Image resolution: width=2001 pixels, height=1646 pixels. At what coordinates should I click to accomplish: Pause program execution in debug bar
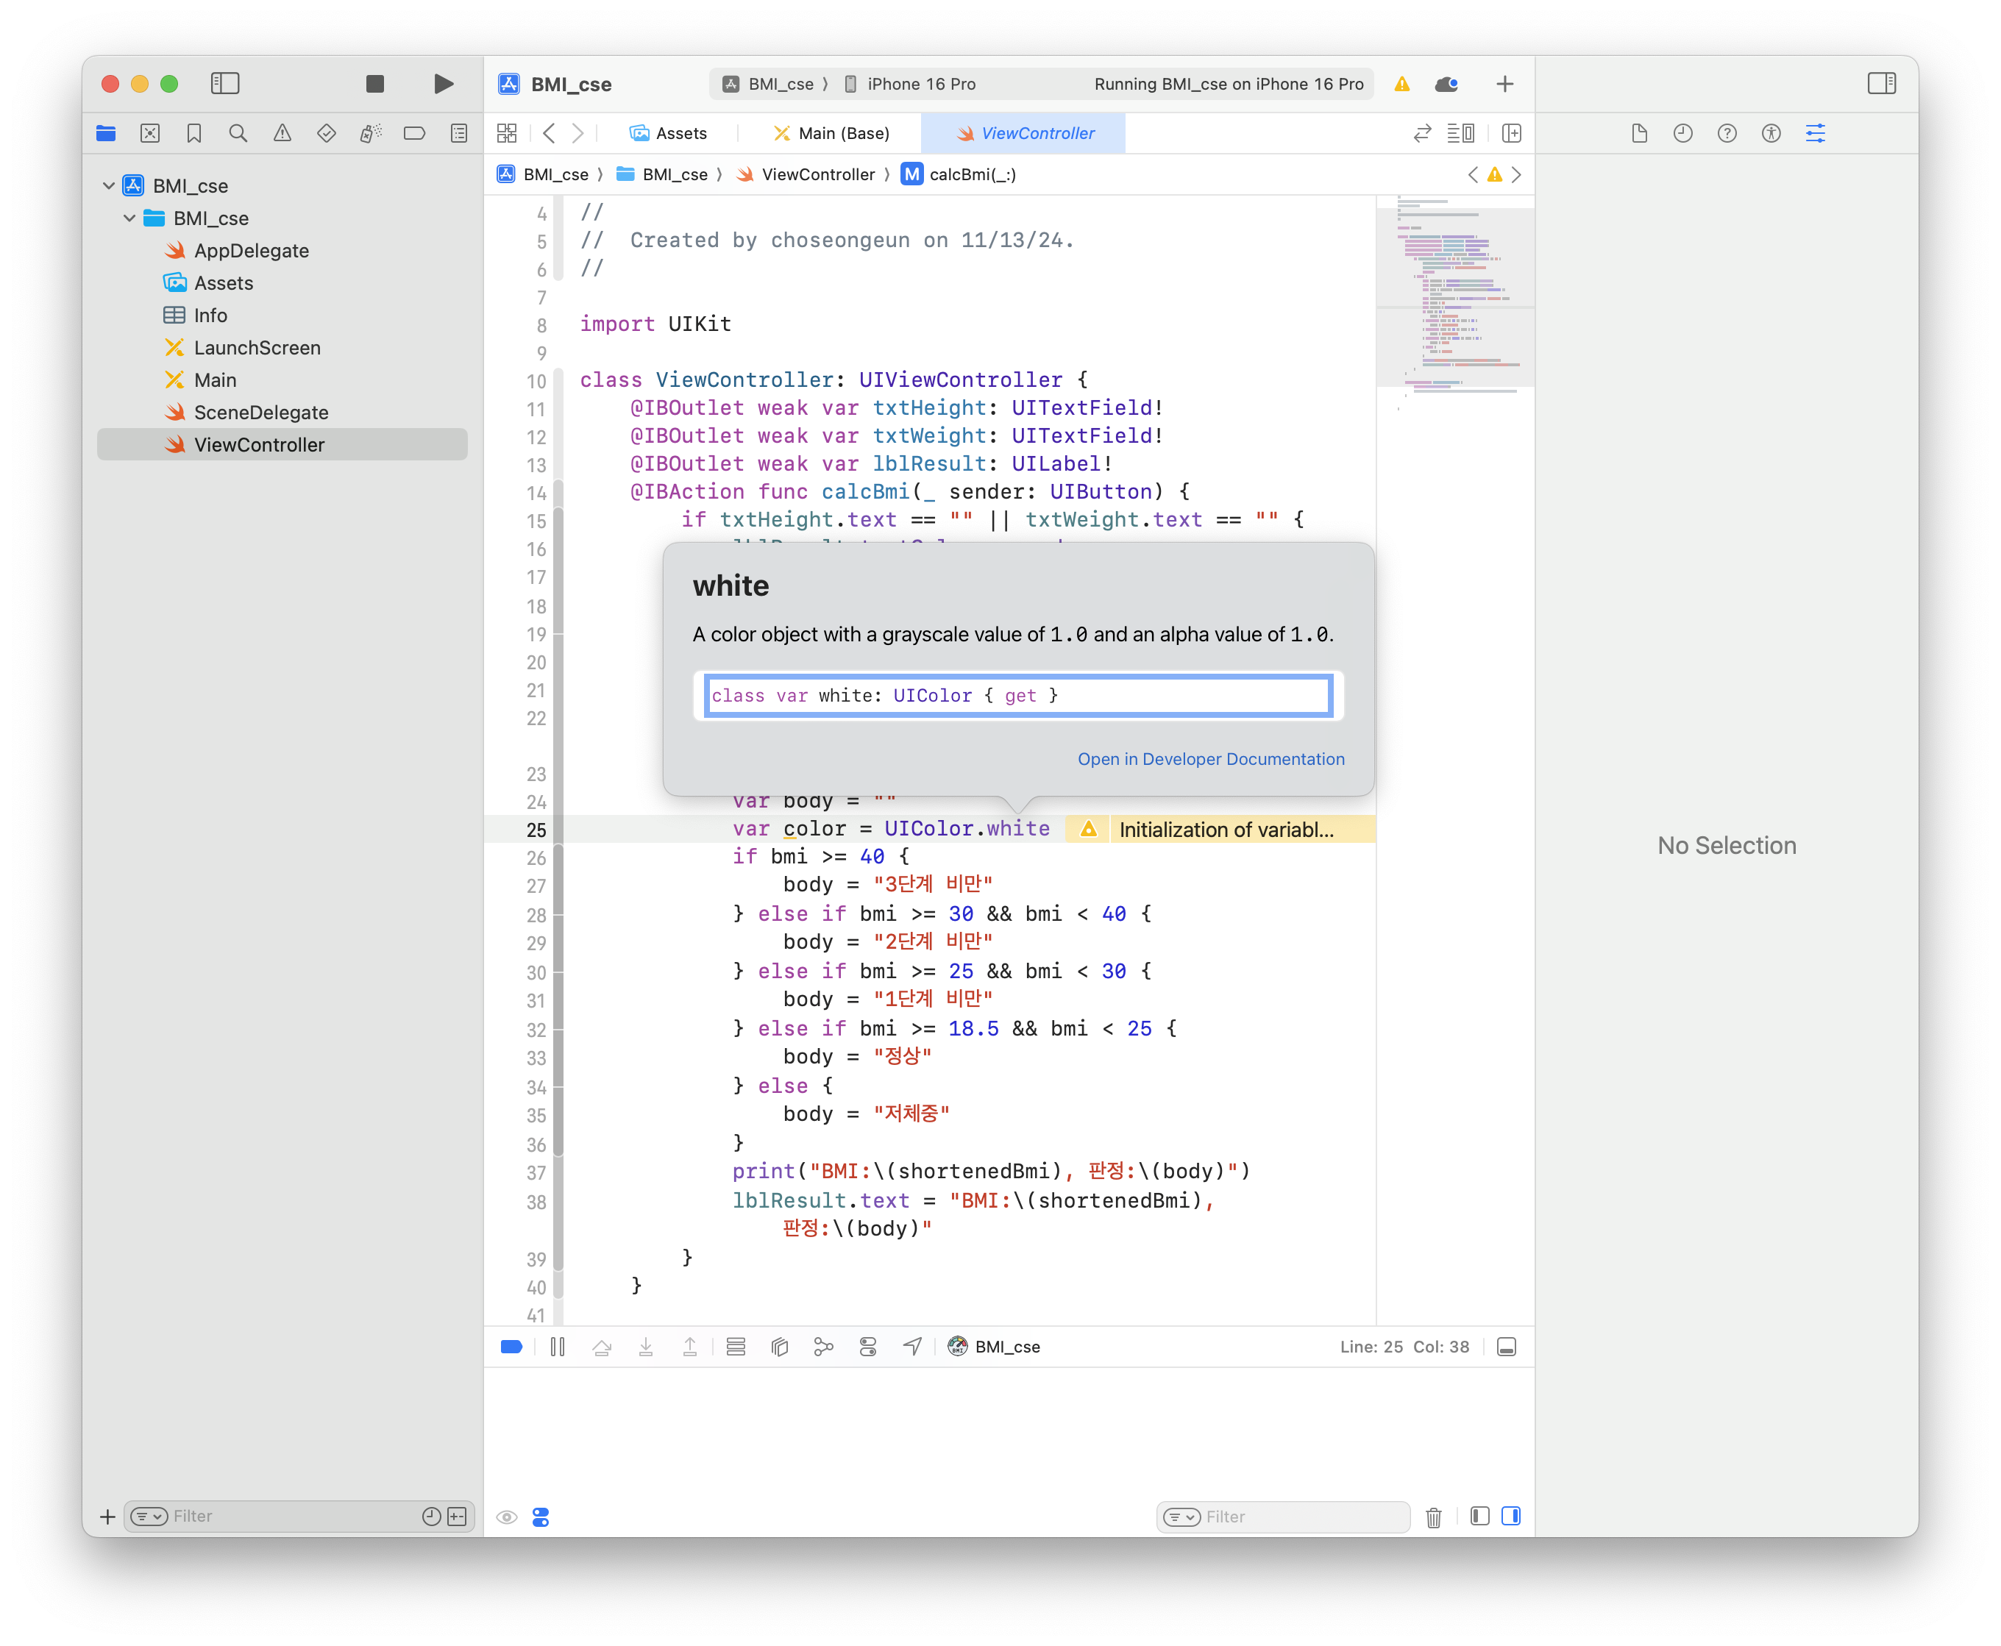click(558, 1347)
